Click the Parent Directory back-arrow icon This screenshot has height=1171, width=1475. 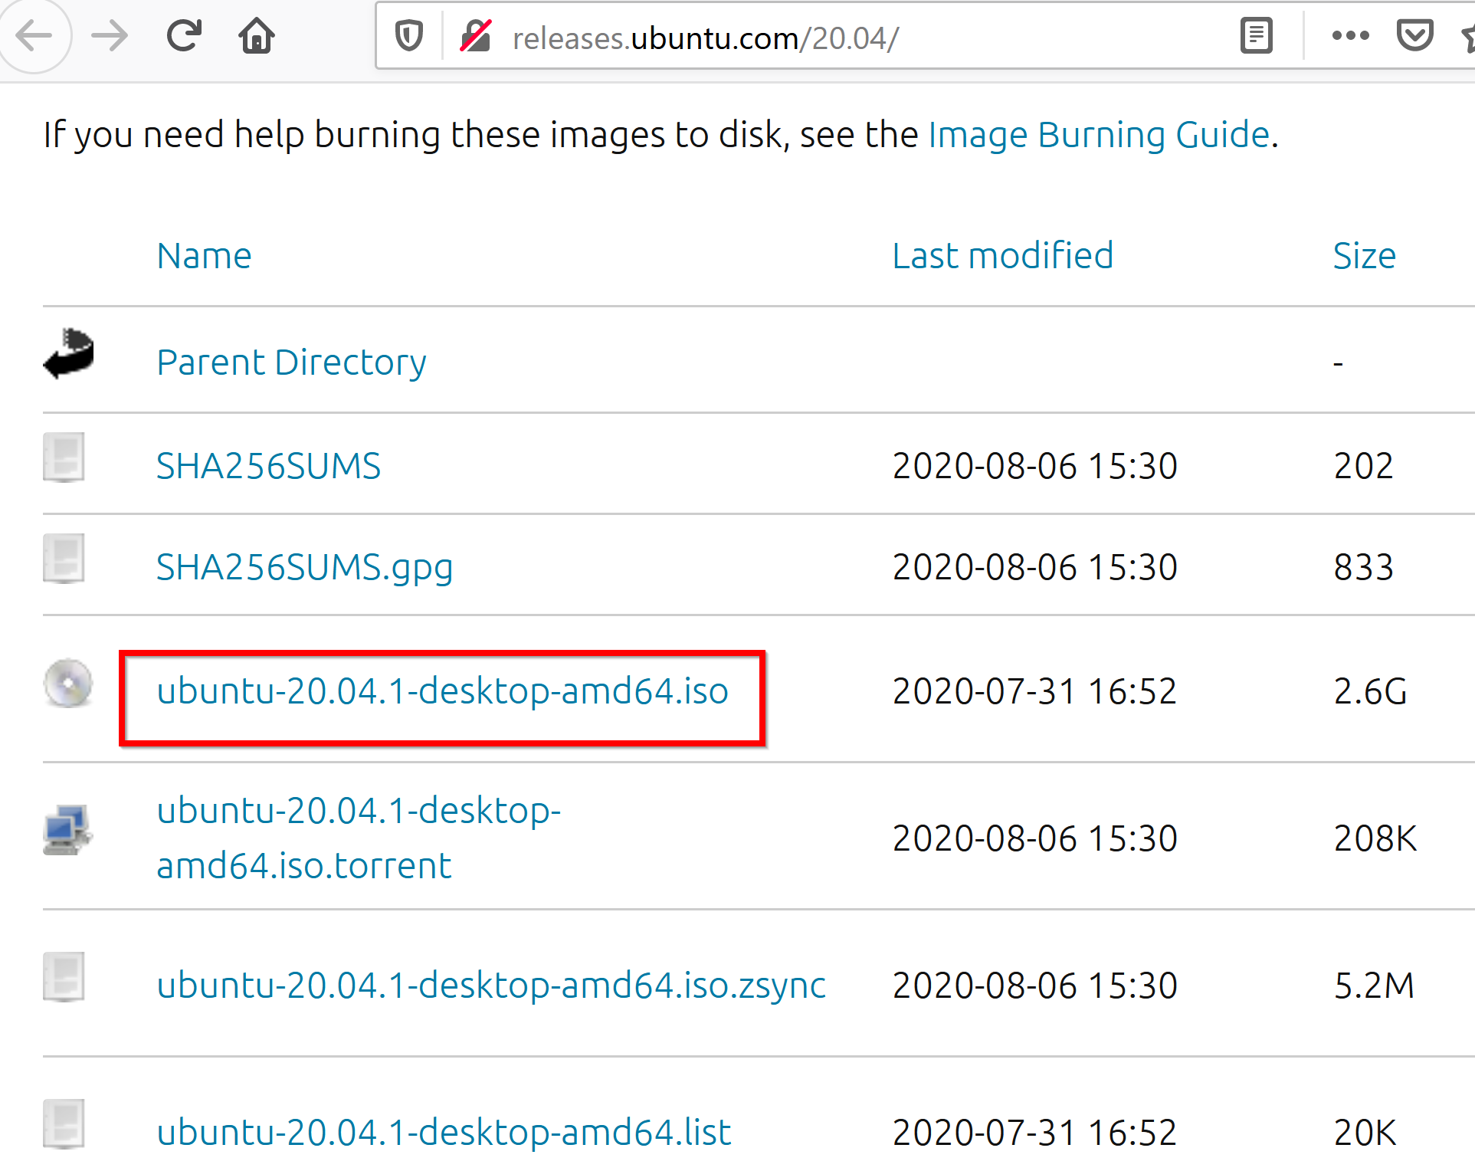(68, 354)
